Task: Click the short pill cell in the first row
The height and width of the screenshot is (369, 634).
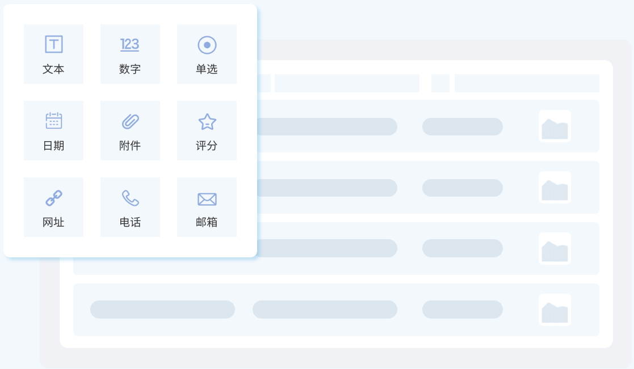Action: coord(462,126)
